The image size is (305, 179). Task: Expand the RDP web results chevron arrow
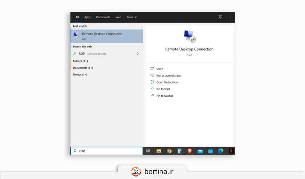coord(138,54)
